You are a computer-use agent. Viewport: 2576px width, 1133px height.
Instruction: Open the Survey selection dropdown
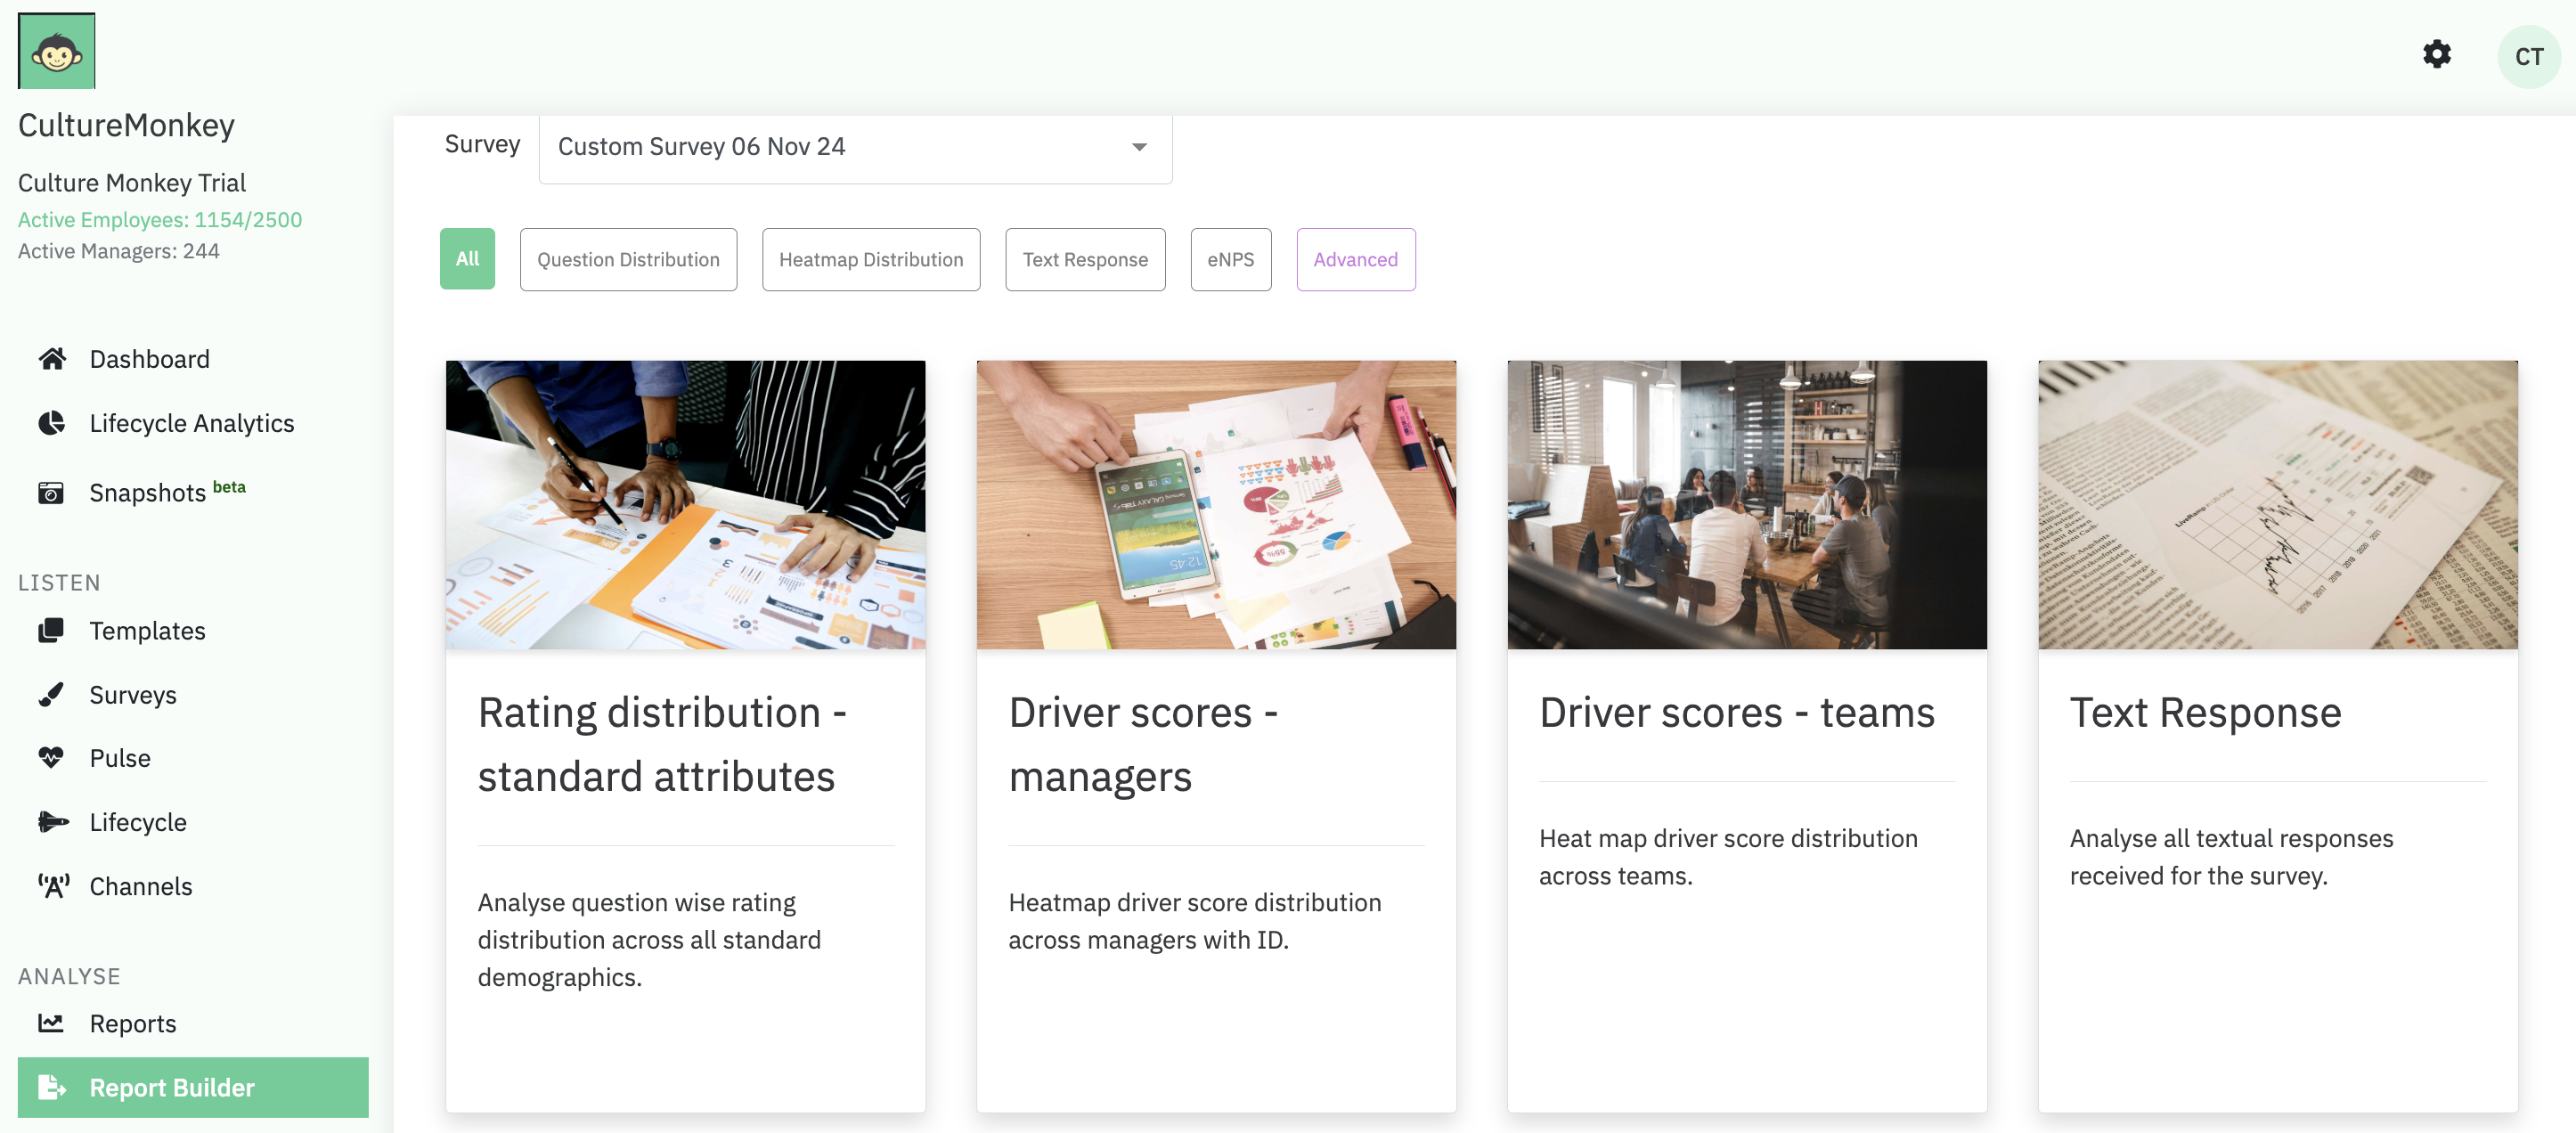[x=855, y=148]
